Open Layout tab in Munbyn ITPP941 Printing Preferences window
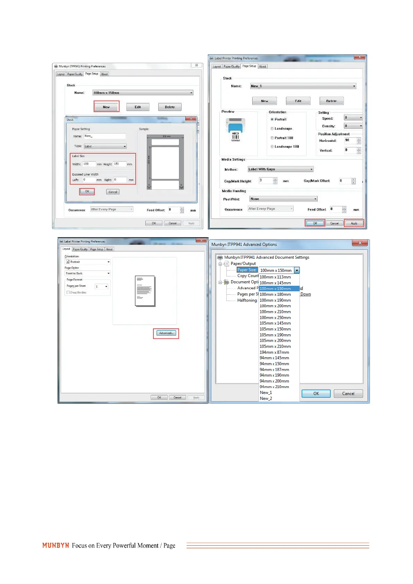 tap(61, 74)
